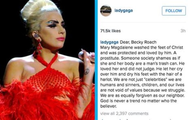
Task: Select the "Dear, Becky Roach" caption text
Action: coord(138,42)
